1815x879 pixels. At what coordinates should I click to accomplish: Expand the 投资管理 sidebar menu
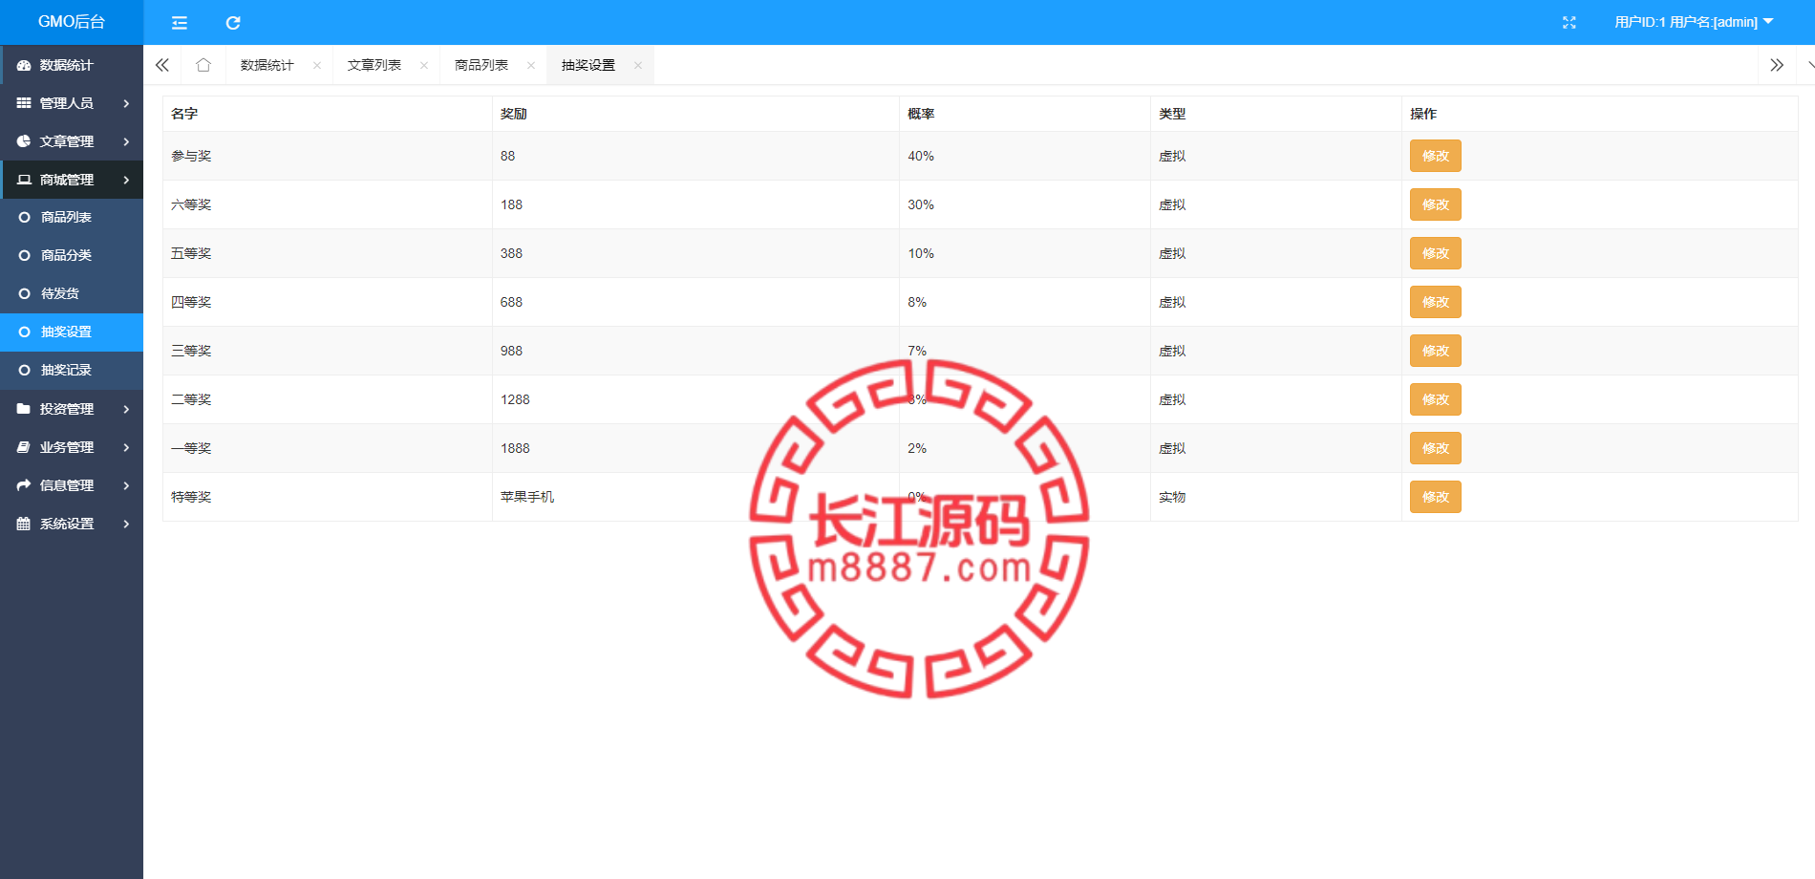coord(72,409)
